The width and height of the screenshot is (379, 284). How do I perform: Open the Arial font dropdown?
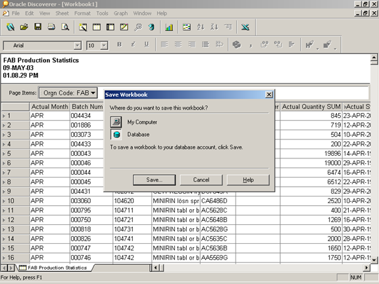click(x=78, y=45)
